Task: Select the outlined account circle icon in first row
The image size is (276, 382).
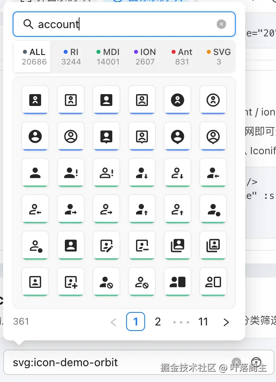Action: click(213, 100)
